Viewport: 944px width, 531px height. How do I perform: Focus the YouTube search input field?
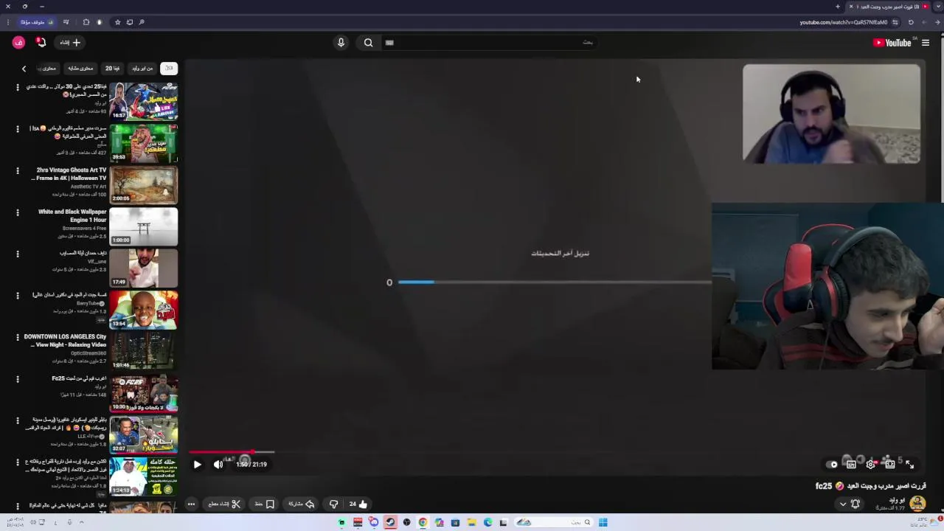[x=490, y=43]
